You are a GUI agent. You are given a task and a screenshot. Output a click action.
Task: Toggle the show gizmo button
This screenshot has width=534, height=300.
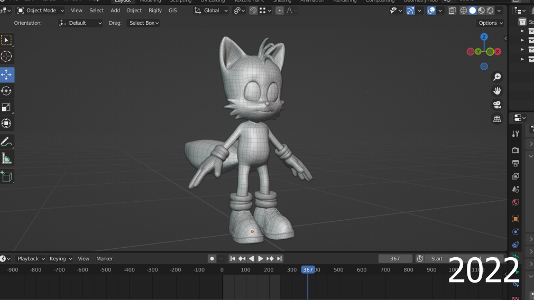pyautogui.click(x=410, y=11)
